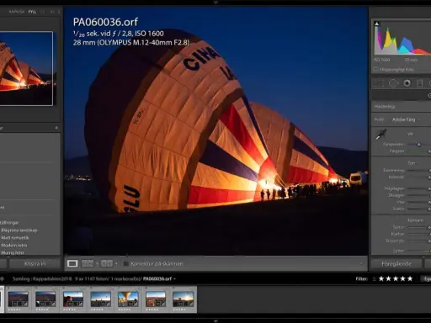The width and height of the screenshot is (431, 323).
Task: Select the filmstrip thumbnail with close-up balloon
Action: (x=128, y=299)
